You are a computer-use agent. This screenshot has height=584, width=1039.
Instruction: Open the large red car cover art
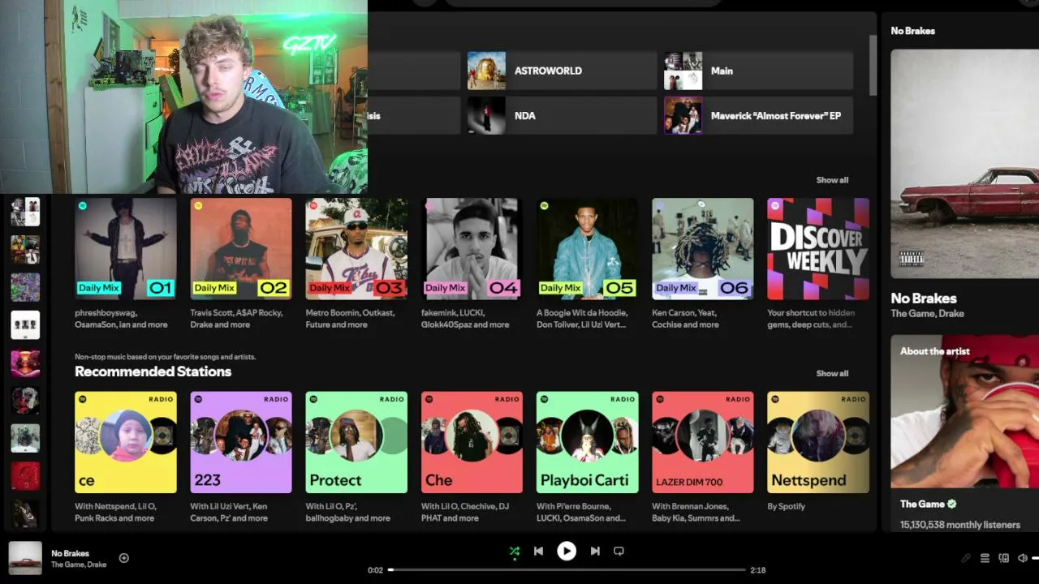[964, 164]
